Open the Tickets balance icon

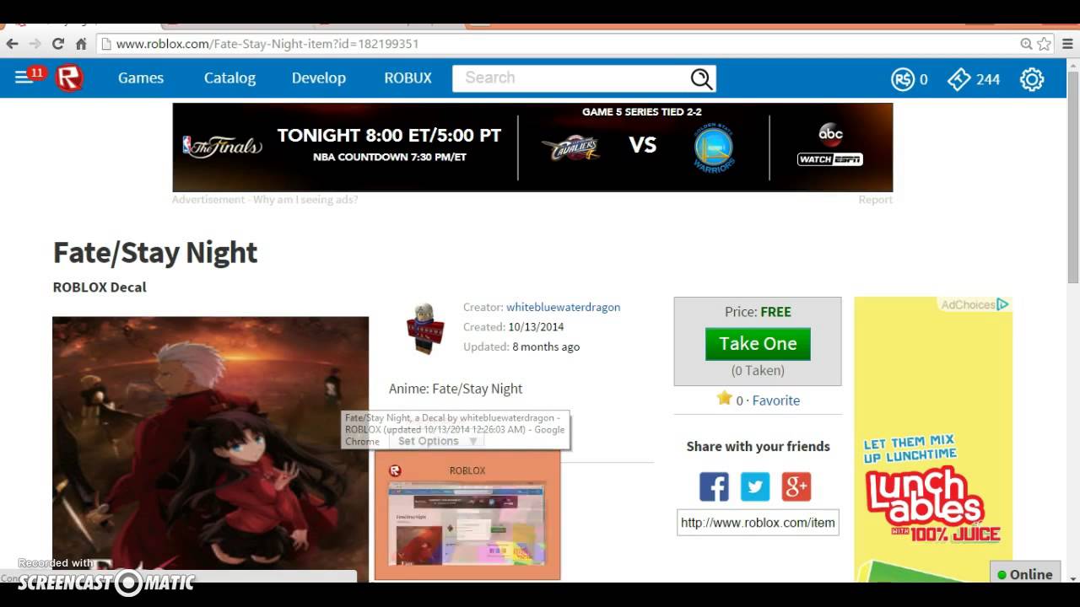tap(959, 79)
